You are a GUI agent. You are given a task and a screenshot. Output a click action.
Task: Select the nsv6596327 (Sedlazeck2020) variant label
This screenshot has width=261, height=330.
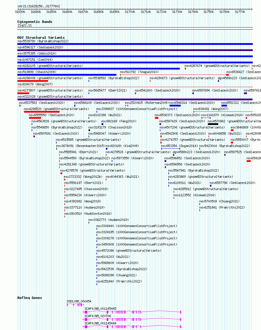(x=41, y=47)
